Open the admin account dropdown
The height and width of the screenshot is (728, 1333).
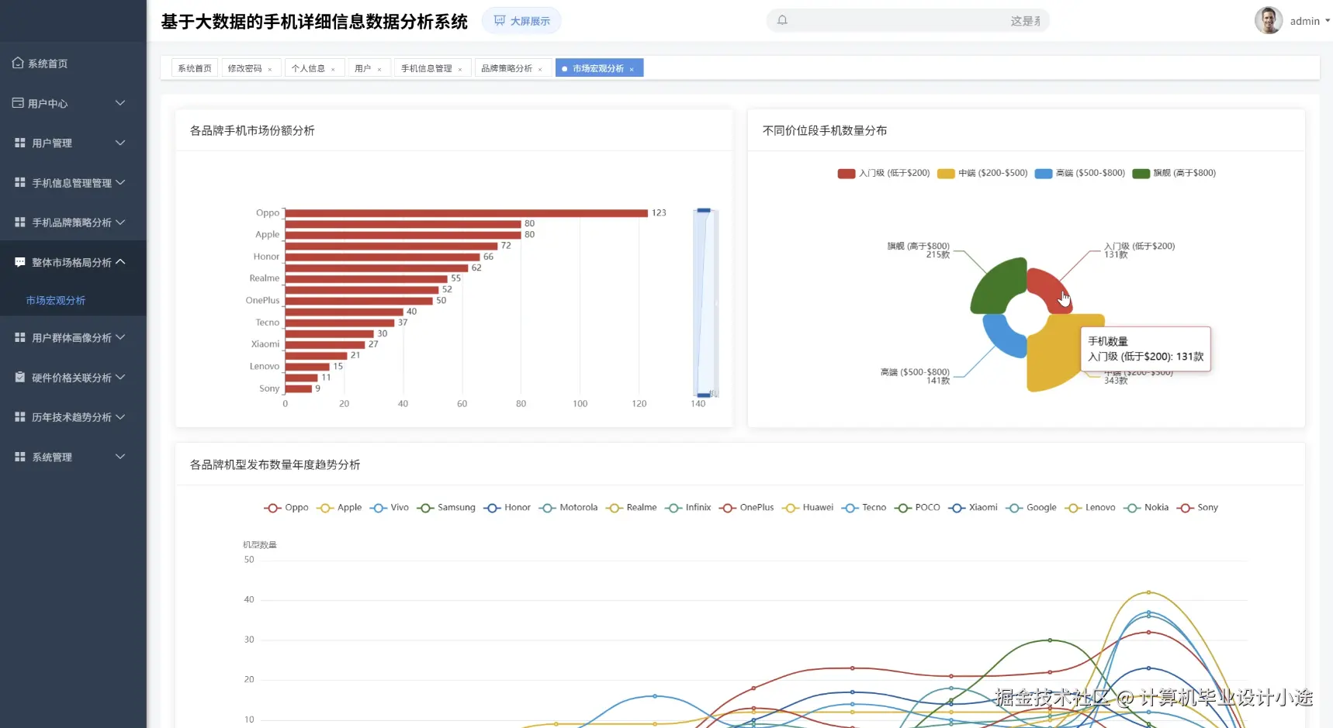coord(1310,21)
